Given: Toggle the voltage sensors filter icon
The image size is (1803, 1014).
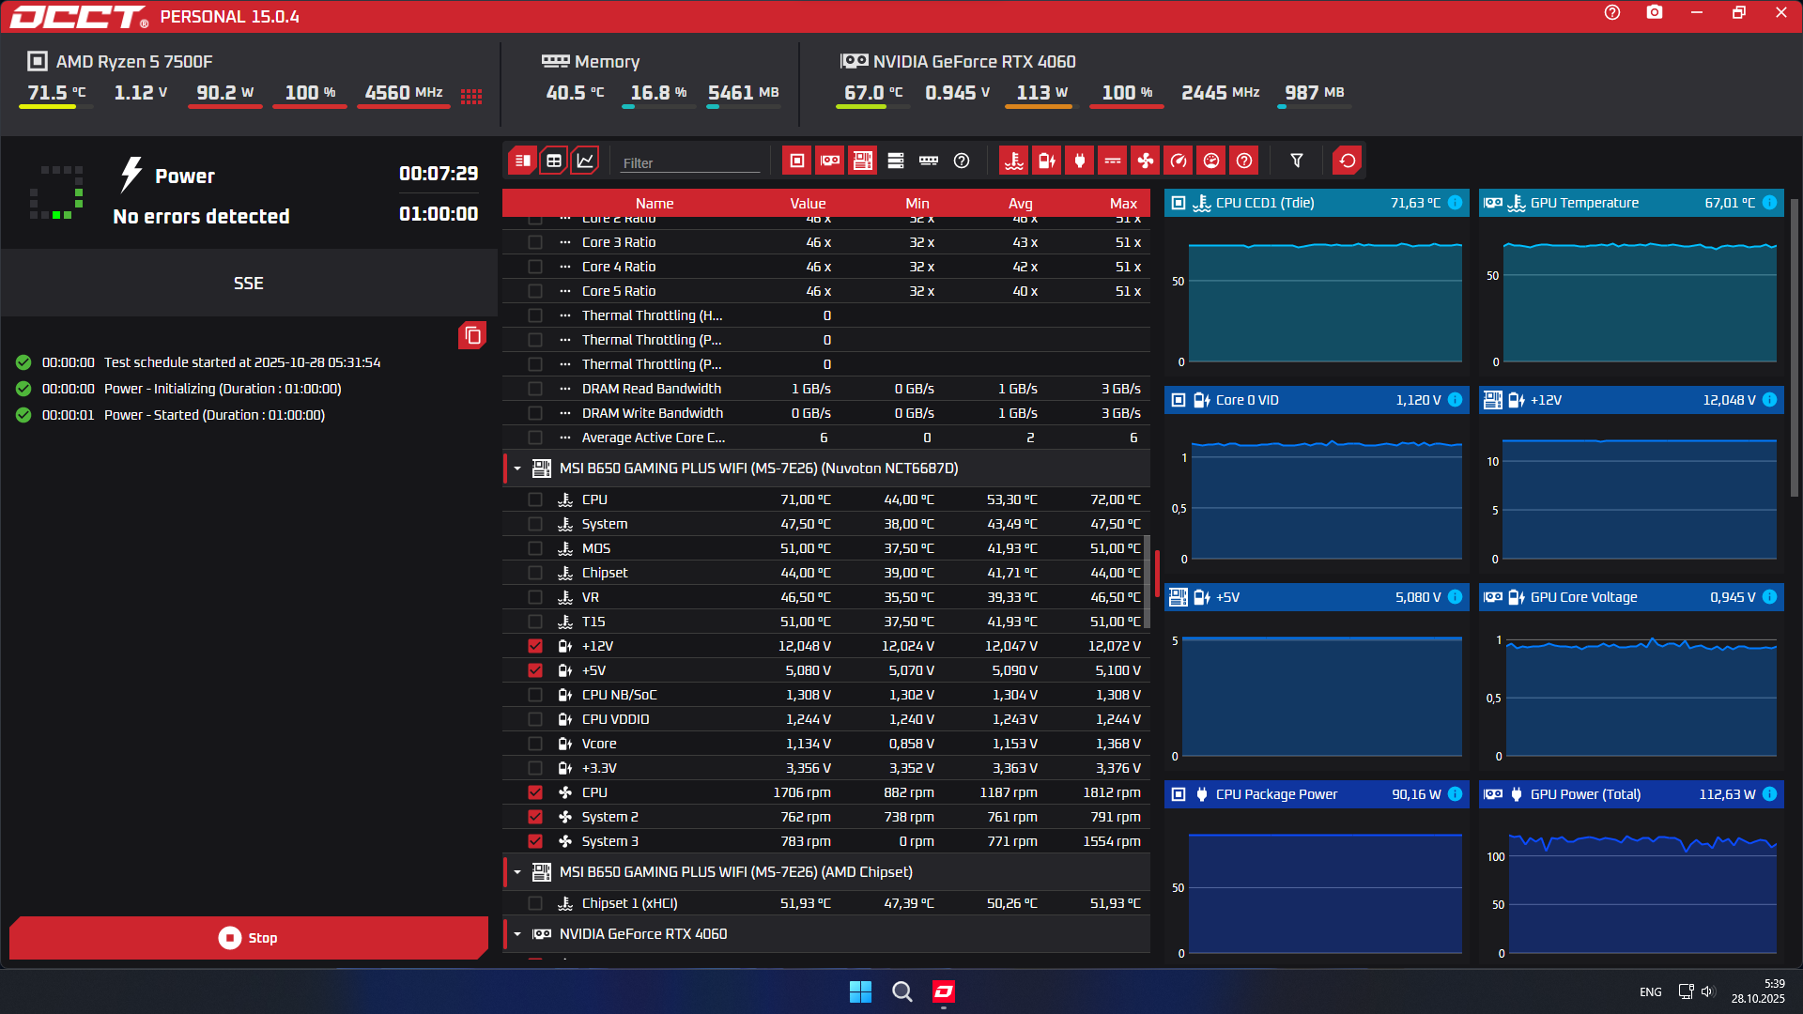Looking at the screenshot, I should 1046,161.
